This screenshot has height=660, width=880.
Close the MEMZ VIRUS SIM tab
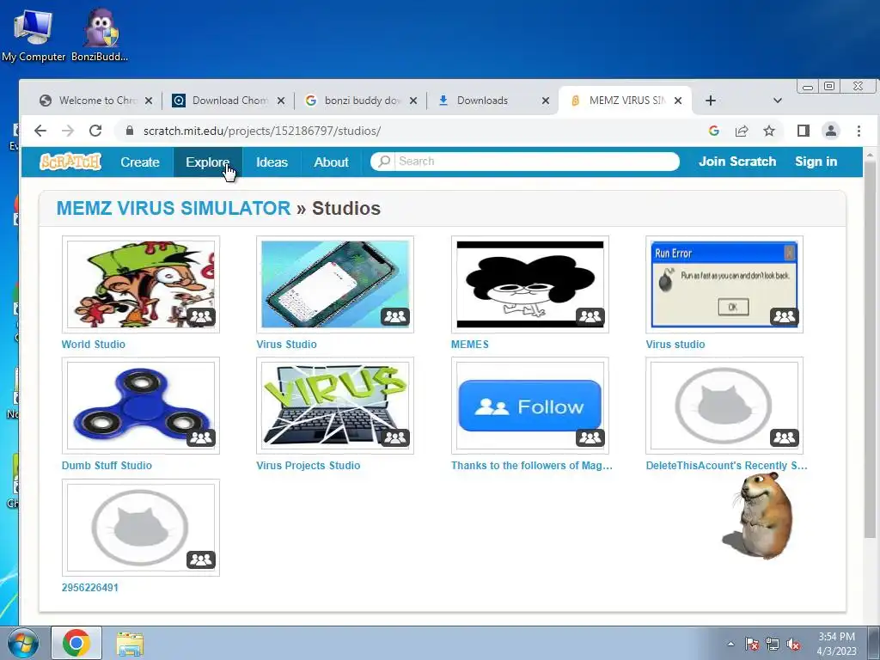coord(678,101)
